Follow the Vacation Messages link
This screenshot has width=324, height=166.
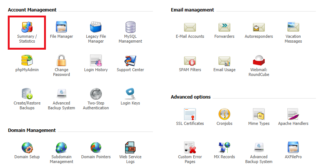click(293, 39)
